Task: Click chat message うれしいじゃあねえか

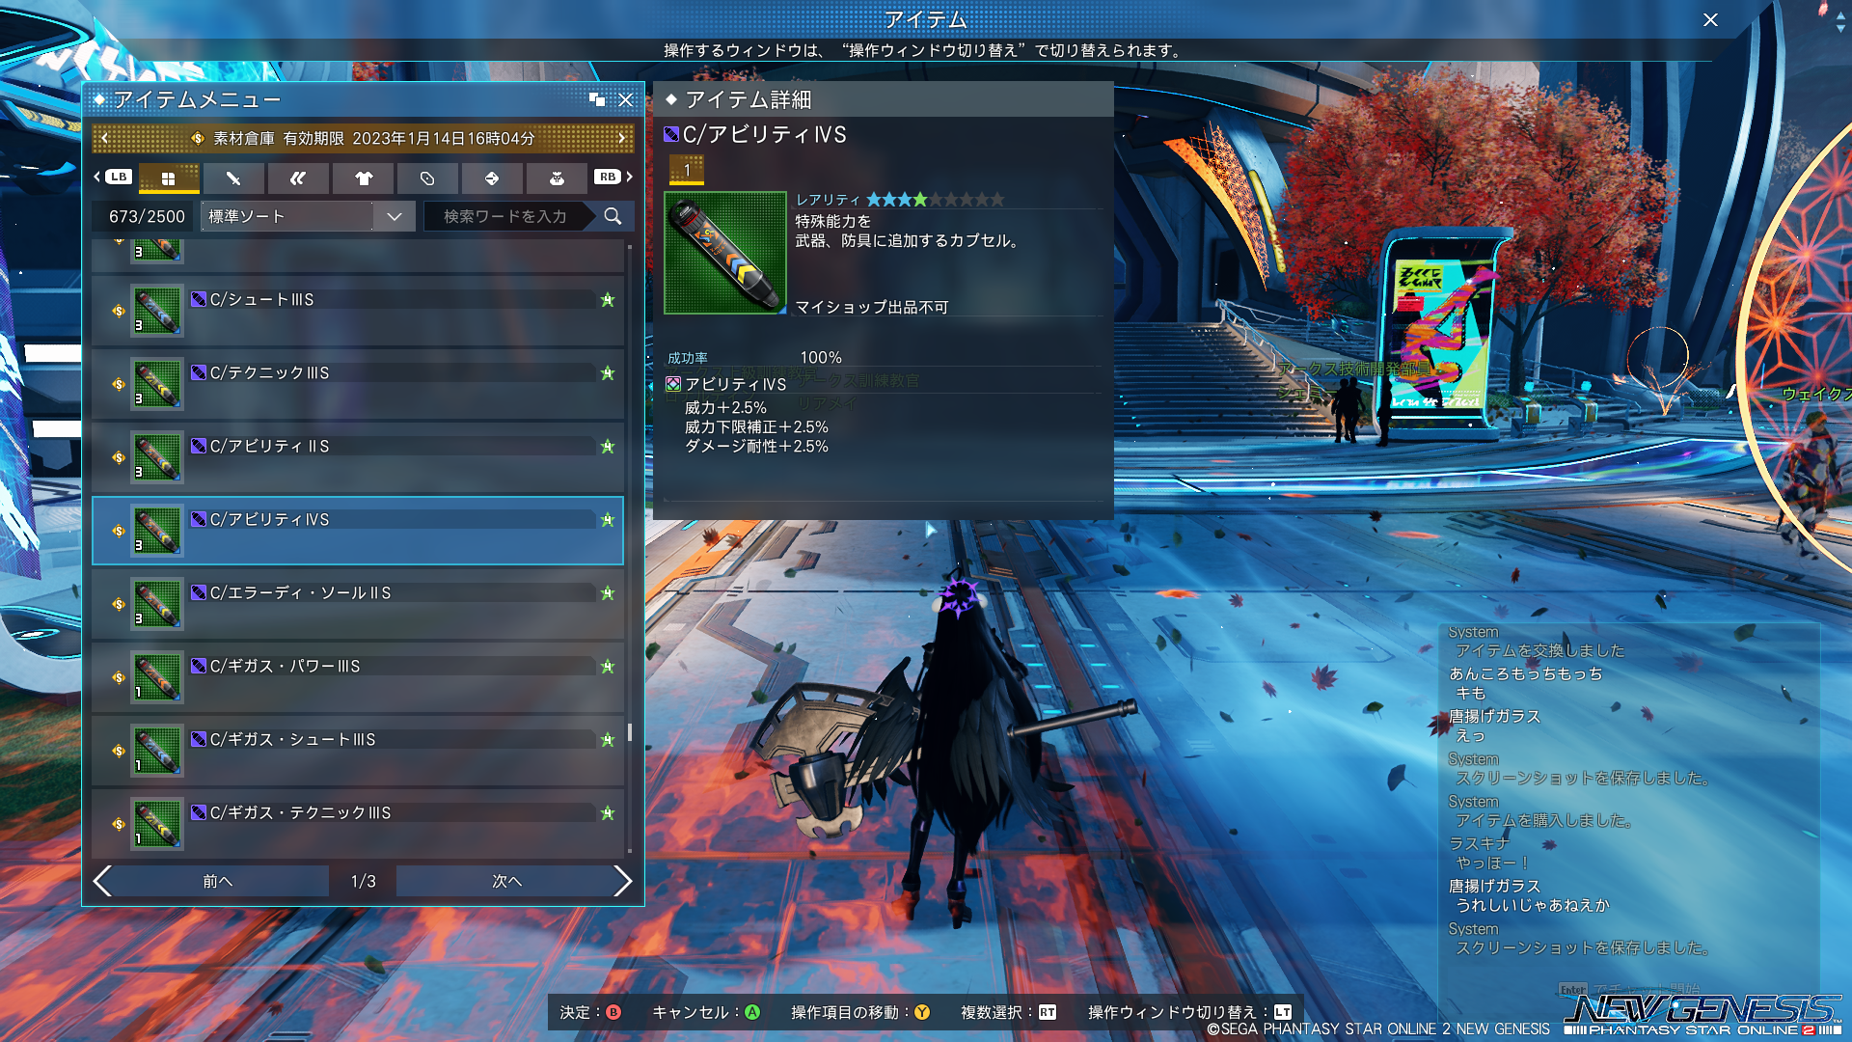Action: 1533,905
